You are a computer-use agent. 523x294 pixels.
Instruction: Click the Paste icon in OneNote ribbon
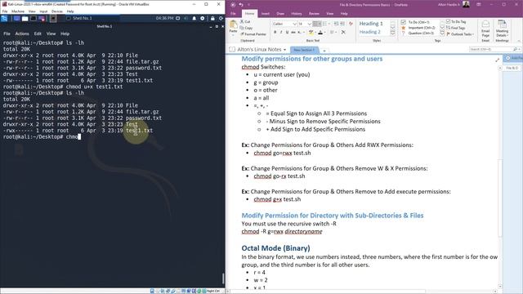(x=233, y=24)
